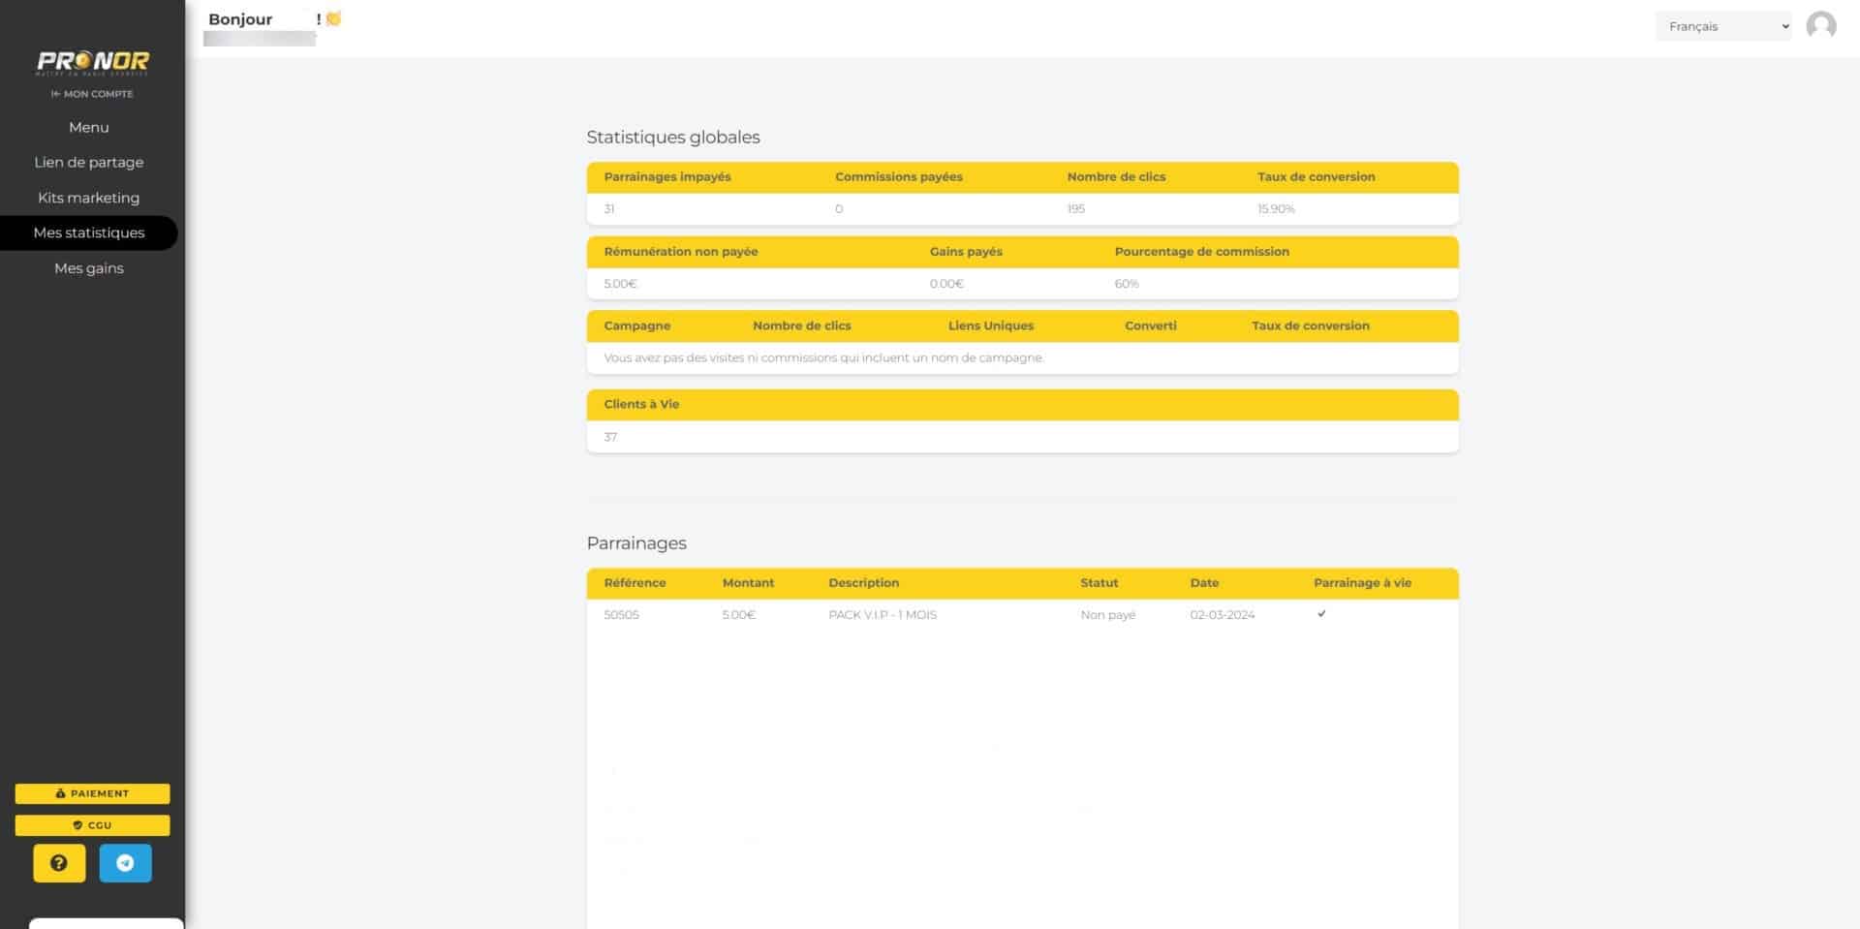Viewport: 1860px width, 929px height.
Task: Click the user avatar icon
Action: pos(1820,25)
